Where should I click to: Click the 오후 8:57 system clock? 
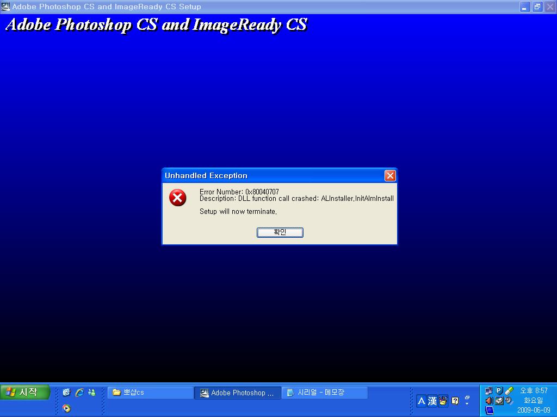(534, 391)
